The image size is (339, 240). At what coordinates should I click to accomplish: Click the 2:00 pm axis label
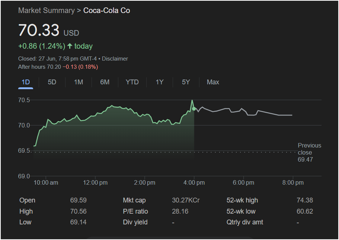point(145,182)
